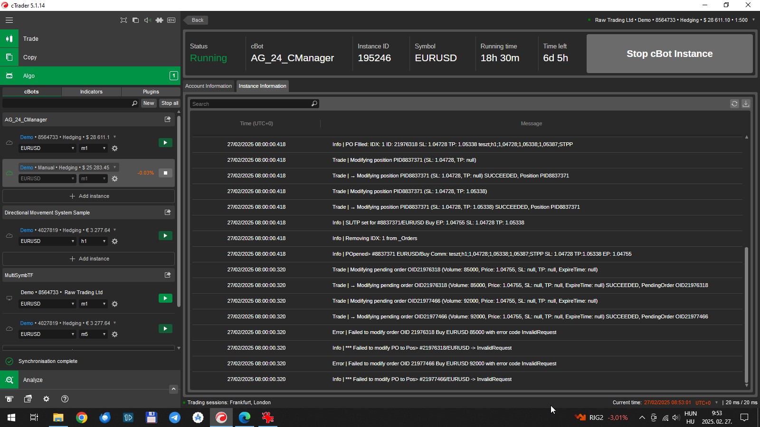This screenshot has height=427, width=760.
Task: Click Stop cBot Instance button
Action: pos(670,54)
